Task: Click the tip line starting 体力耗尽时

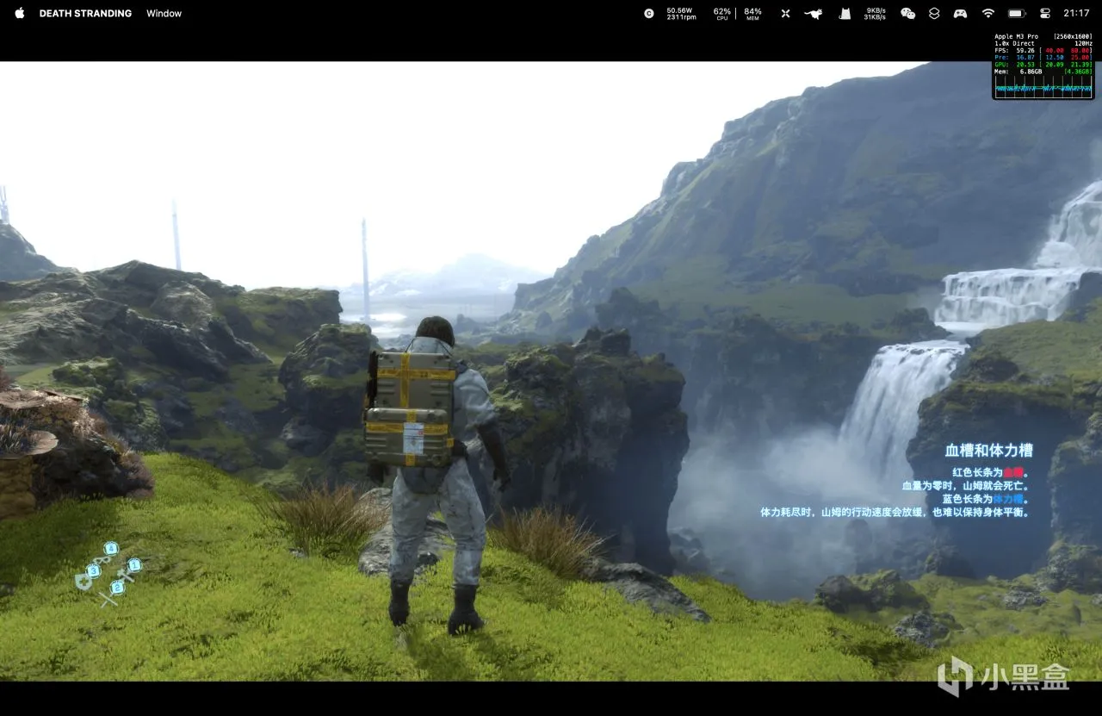Action: (895, 512)
